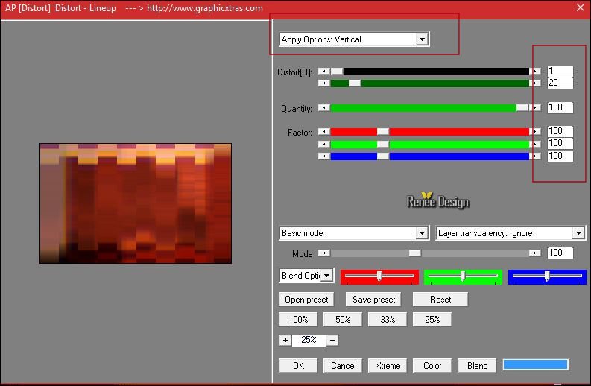Click left arrow of black Distort slider
The image size is (591, 386).
click(x=324, y=72)
